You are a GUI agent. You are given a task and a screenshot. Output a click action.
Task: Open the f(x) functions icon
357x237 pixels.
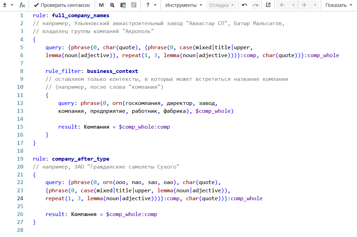22,5
